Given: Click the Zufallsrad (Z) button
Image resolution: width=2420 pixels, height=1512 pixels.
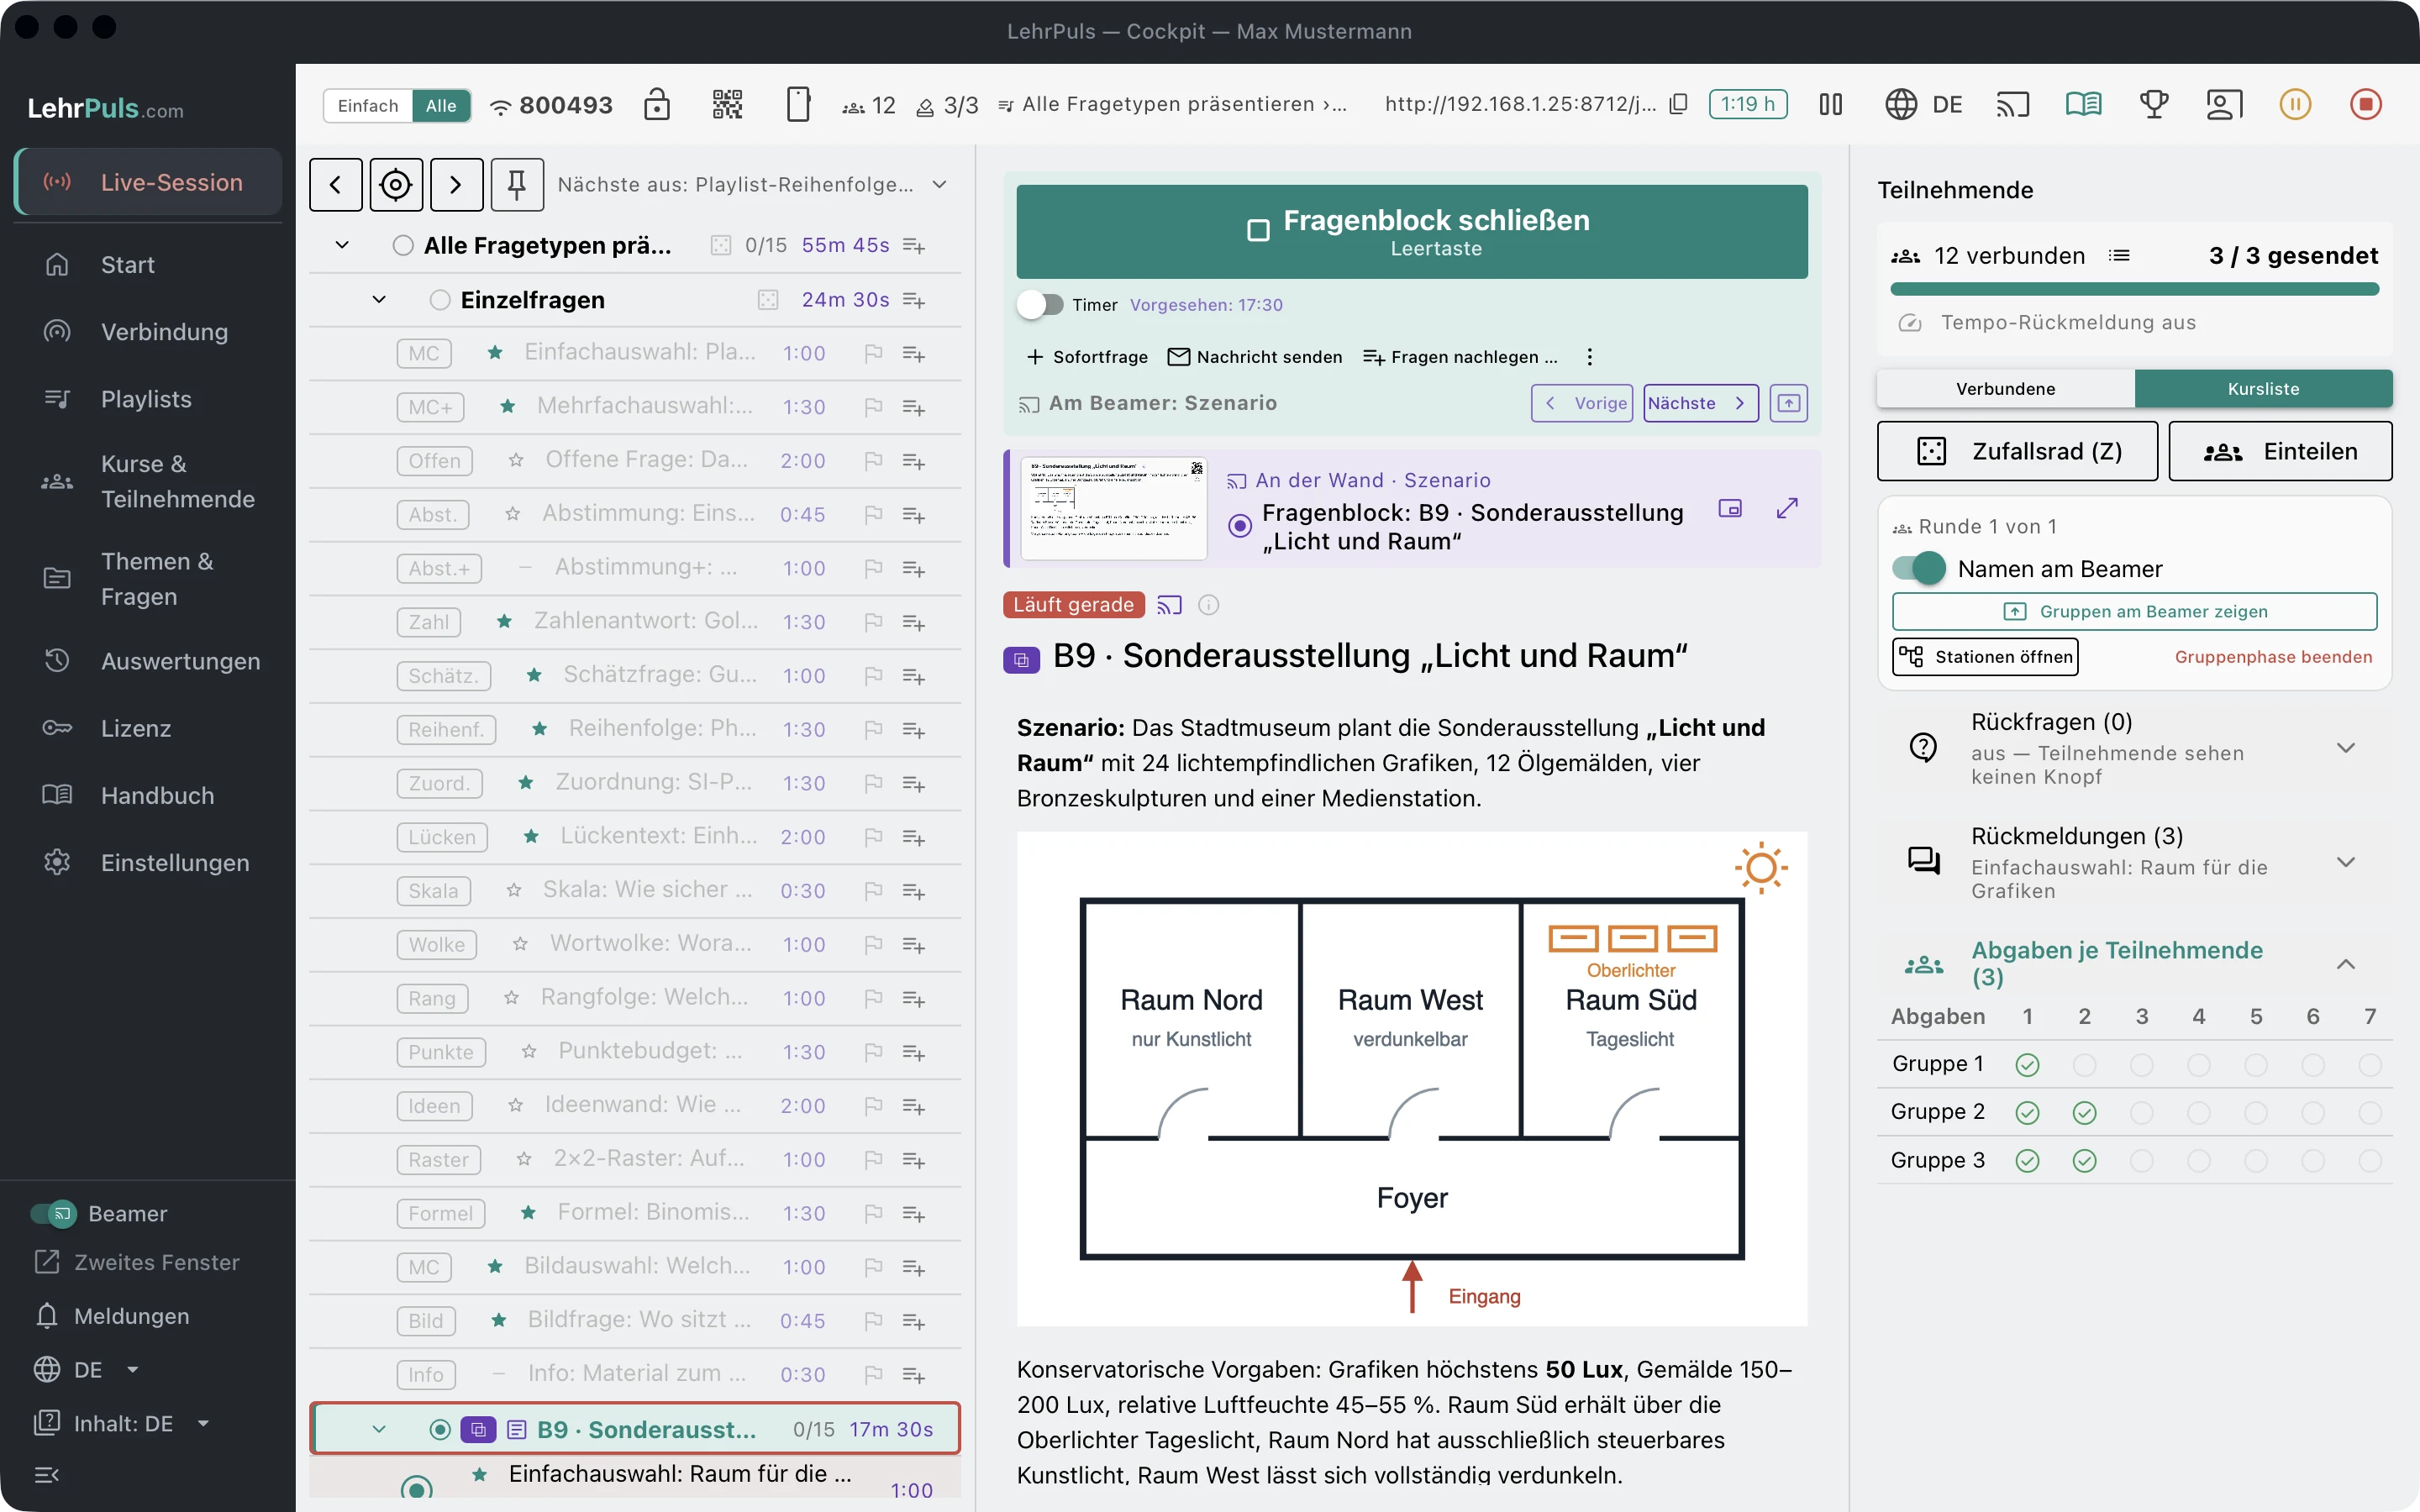Looking at the screenshot, I should [2017, 452].
